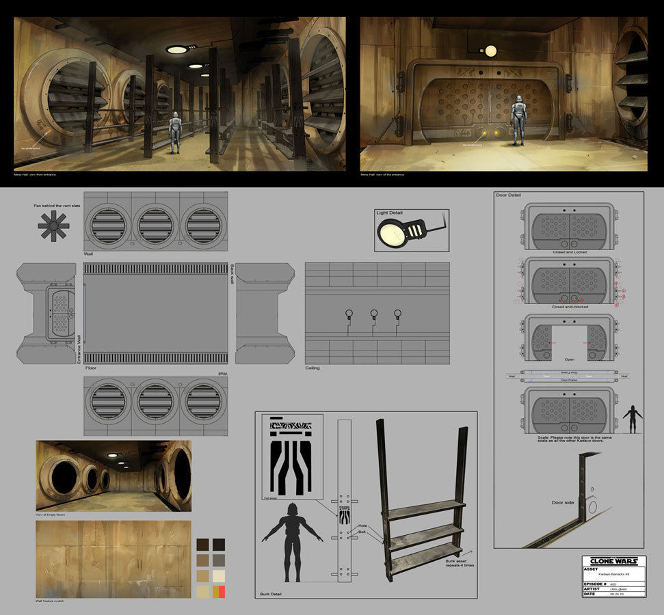Select "Fan behind the vent slats" text

[x=57, y=206]
